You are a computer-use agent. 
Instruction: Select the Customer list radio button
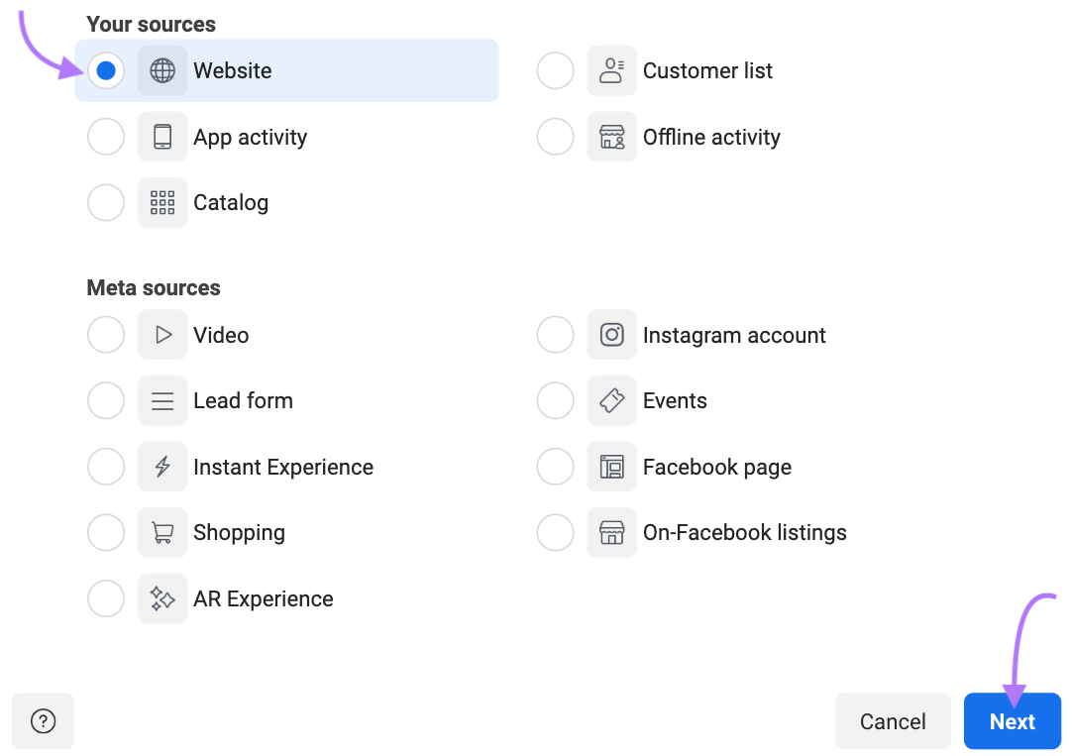click(x=555, y=70)
